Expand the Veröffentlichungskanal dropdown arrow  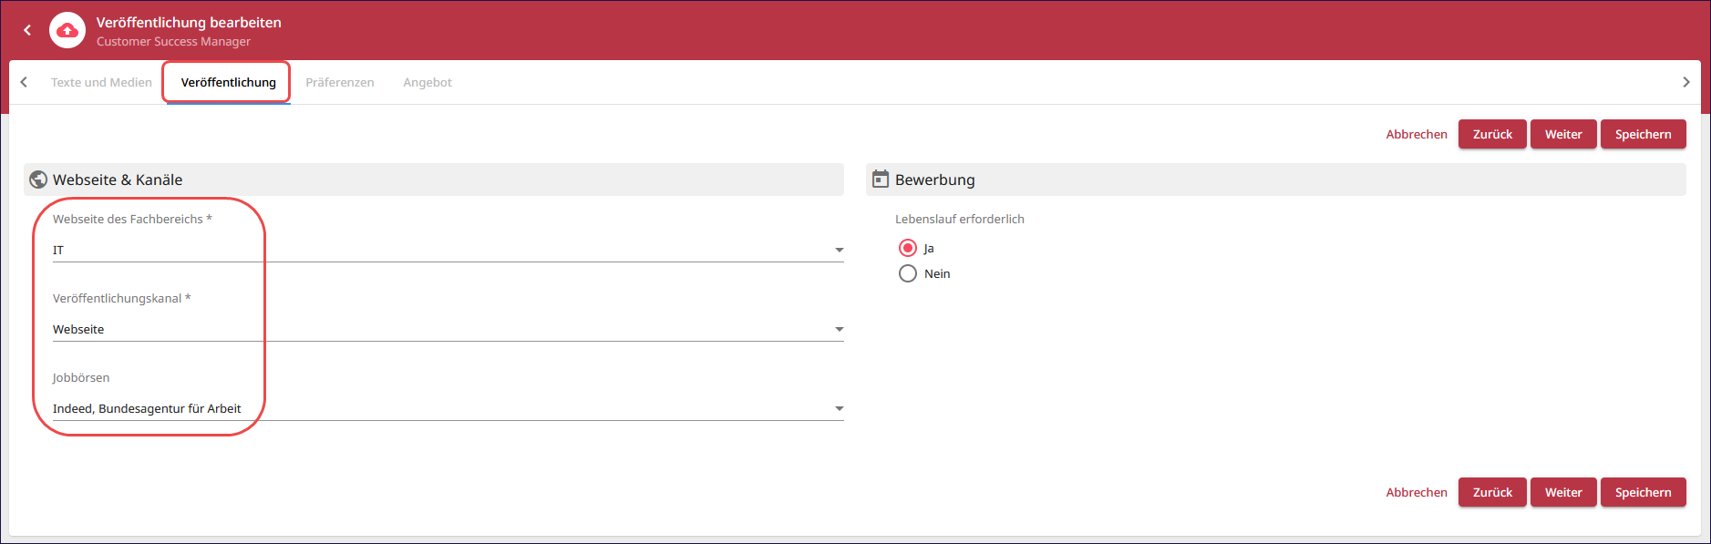pyautogui.click(x=840, y=329)
